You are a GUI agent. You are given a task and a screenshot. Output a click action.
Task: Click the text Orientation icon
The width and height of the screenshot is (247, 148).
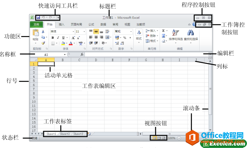103,43
